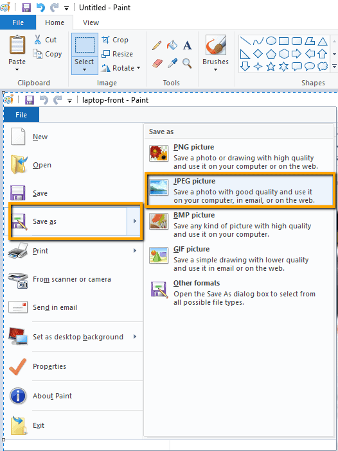
Task: Click the Copy button
Action: tap(48, 54)
